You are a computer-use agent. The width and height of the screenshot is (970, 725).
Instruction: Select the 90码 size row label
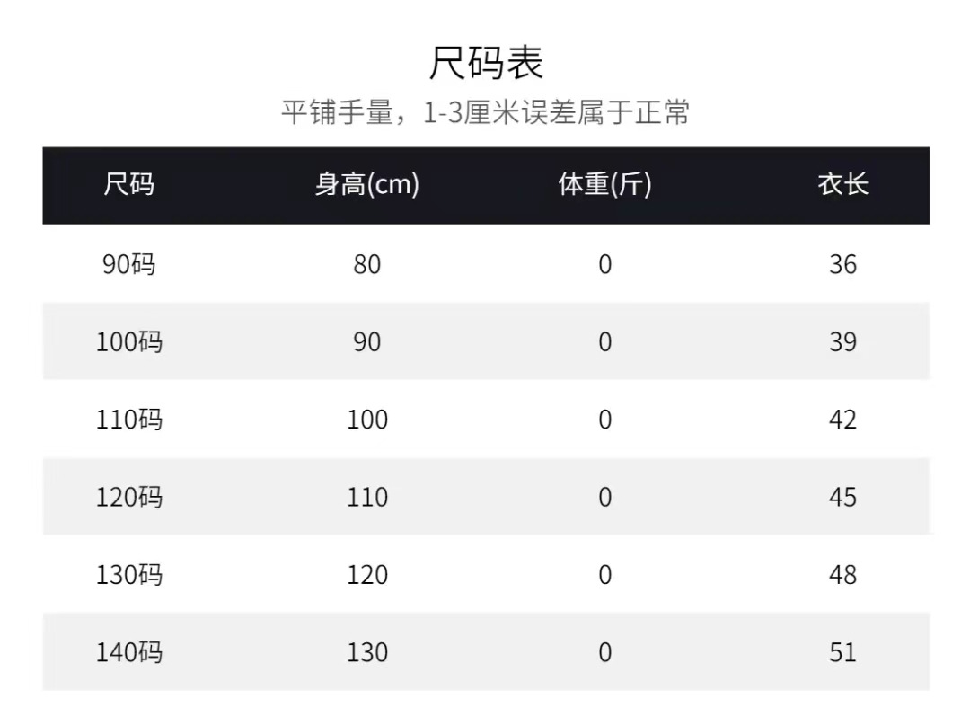point(129,264)
